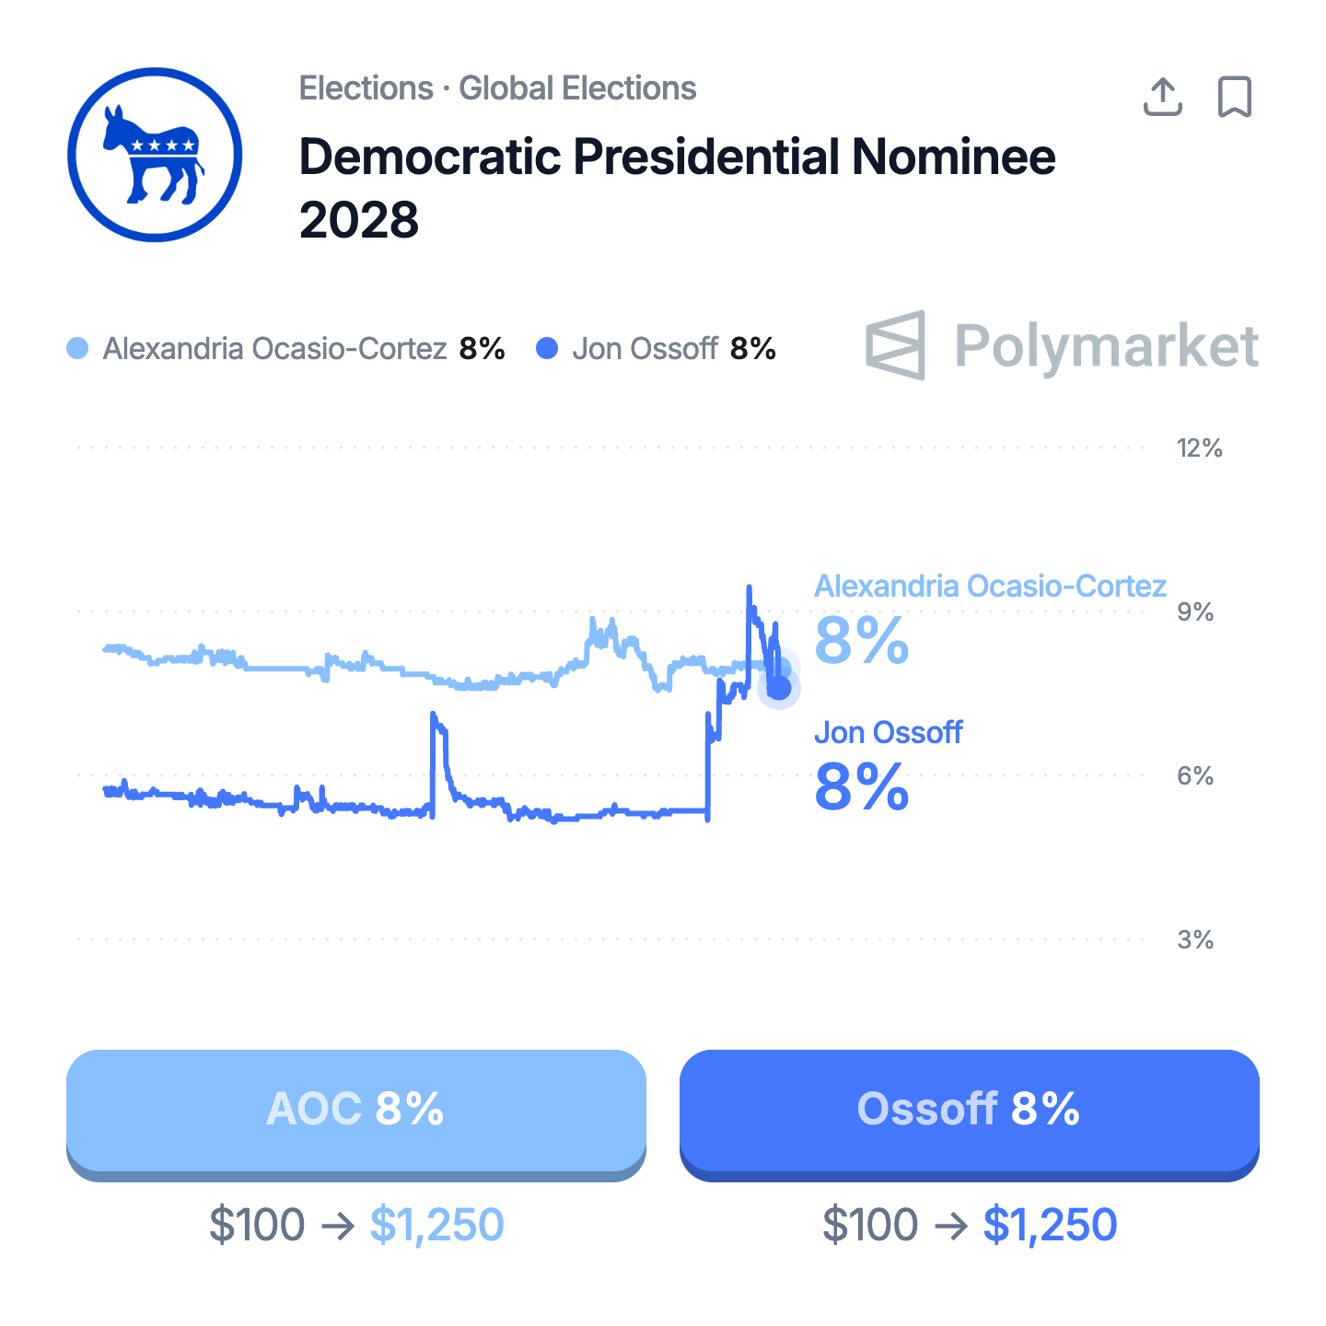
Task: Click the dark blue Jon Ossoff legend dot
Action: pyautogui.click(x=547, y=349)
